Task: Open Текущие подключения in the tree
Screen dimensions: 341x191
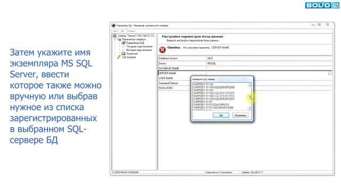Action: pyautogui.click(x=139, y=47)
